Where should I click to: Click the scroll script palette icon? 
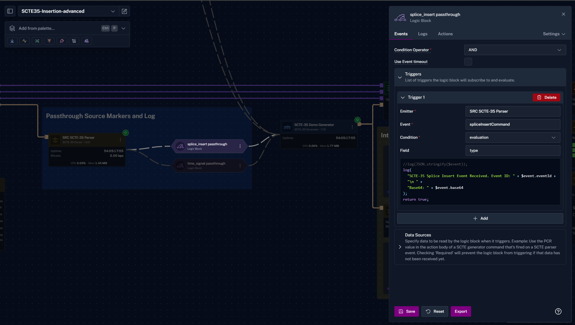click(x=74, y=41)
